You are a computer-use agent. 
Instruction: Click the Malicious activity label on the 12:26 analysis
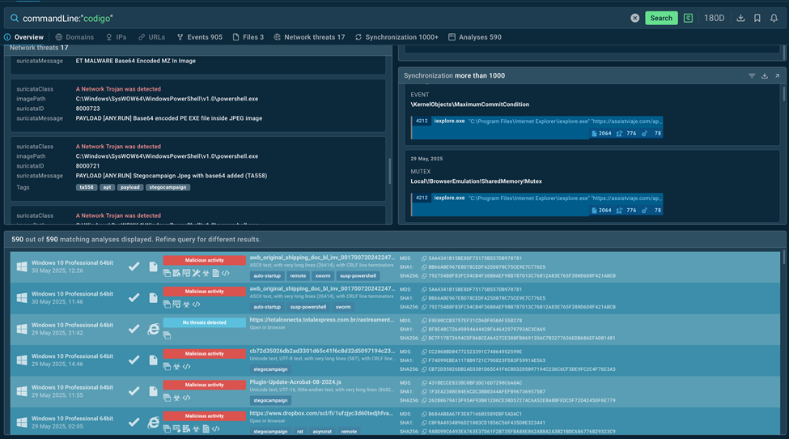pos(204,260)
